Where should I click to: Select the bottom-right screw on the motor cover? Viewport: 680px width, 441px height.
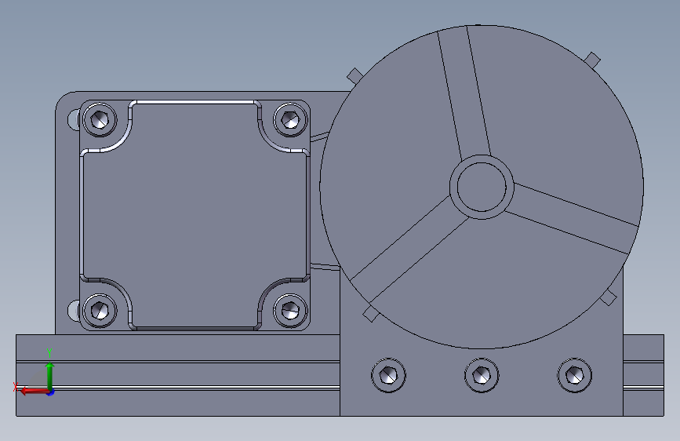[290, 311]
